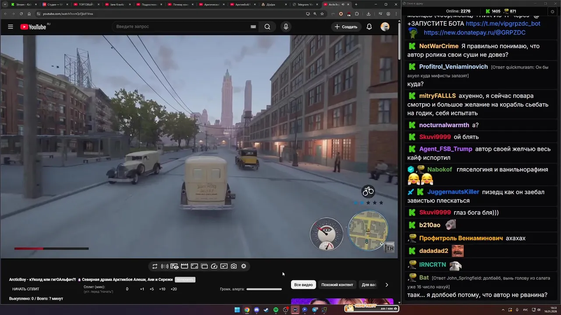Select the Похожий контент filter chip
561x315 pixels.
coord(337,285)
